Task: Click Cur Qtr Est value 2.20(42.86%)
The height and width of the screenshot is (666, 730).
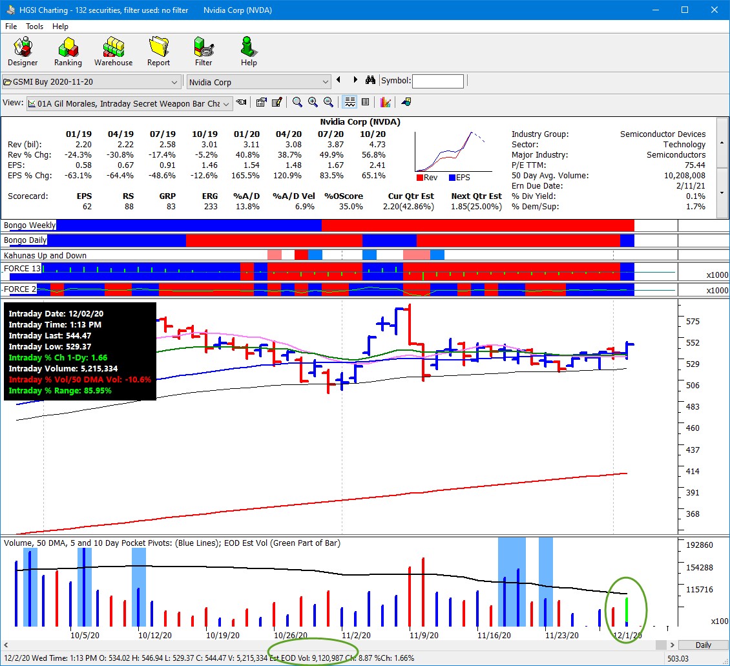Action: coord(408,206)
